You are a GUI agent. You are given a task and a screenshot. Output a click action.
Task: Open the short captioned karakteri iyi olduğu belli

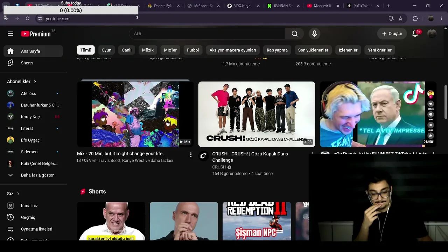pyautogui.click(x=111, y=221)
